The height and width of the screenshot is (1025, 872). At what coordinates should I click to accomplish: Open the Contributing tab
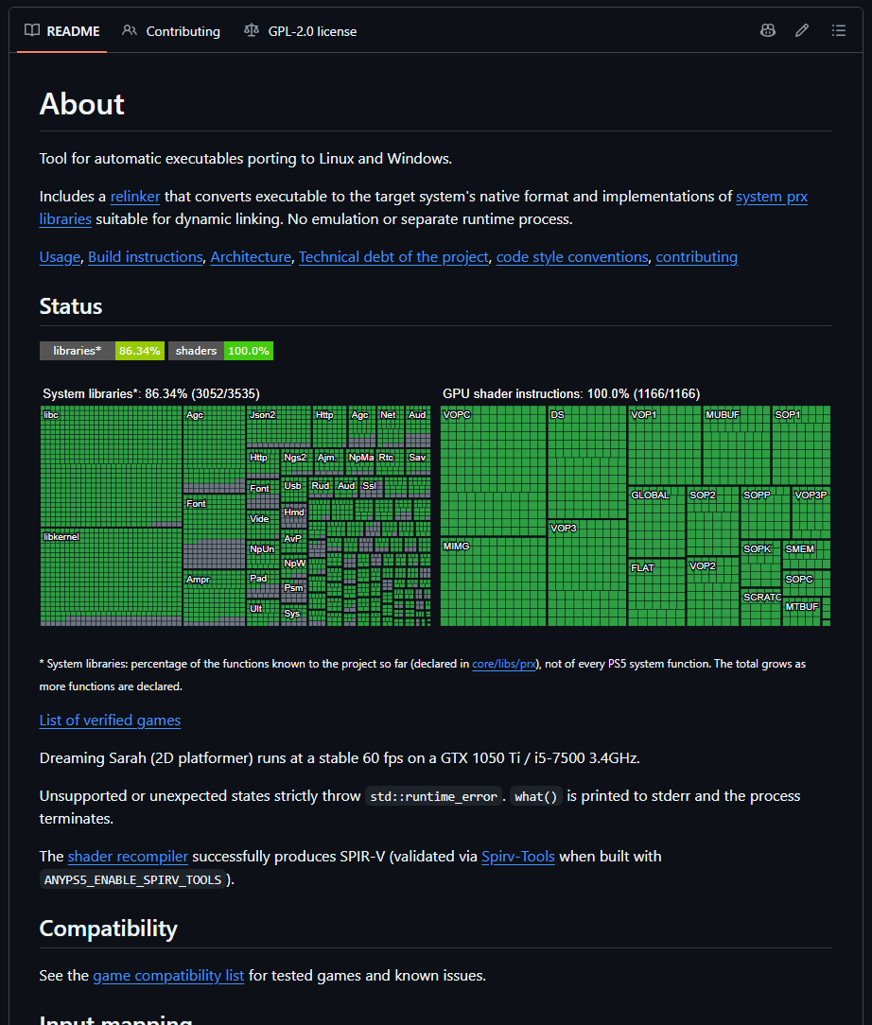point(171,30)
